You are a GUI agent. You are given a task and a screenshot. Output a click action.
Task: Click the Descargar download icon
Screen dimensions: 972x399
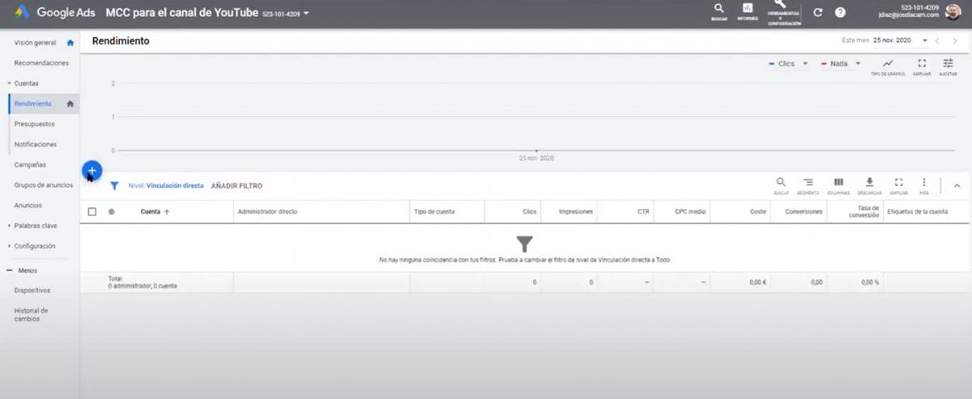(x=869, y=186)
